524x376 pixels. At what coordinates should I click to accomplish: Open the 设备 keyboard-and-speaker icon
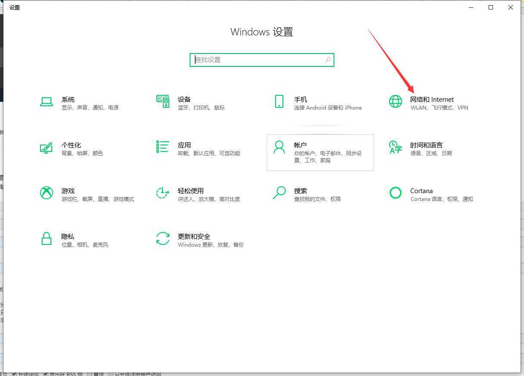pos(163,101)
